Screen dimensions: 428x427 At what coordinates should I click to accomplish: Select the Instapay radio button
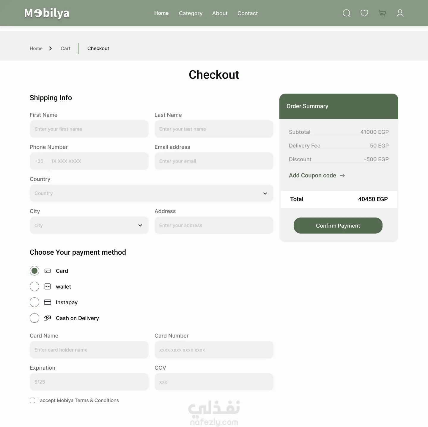[34, 302]
